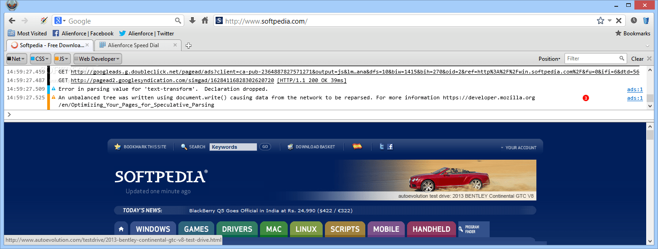
Task: Click the magnifier icon in the Filter box
Action: point(622,59)
